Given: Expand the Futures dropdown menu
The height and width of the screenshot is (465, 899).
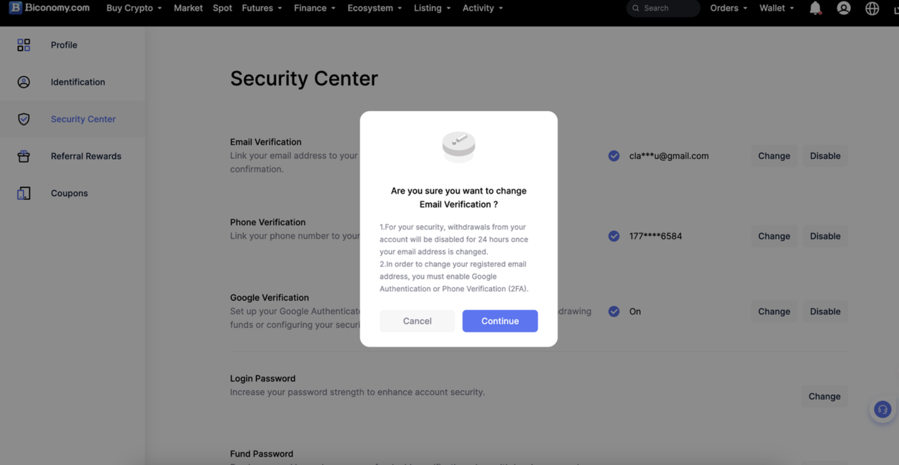Looking at the screenshot, I should coord(262,8).
